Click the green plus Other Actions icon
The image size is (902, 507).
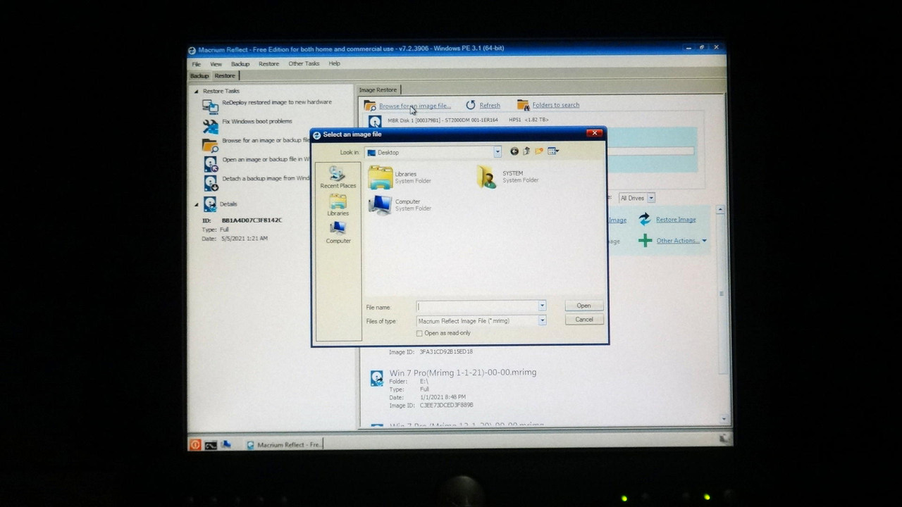(x=645, y=241)
